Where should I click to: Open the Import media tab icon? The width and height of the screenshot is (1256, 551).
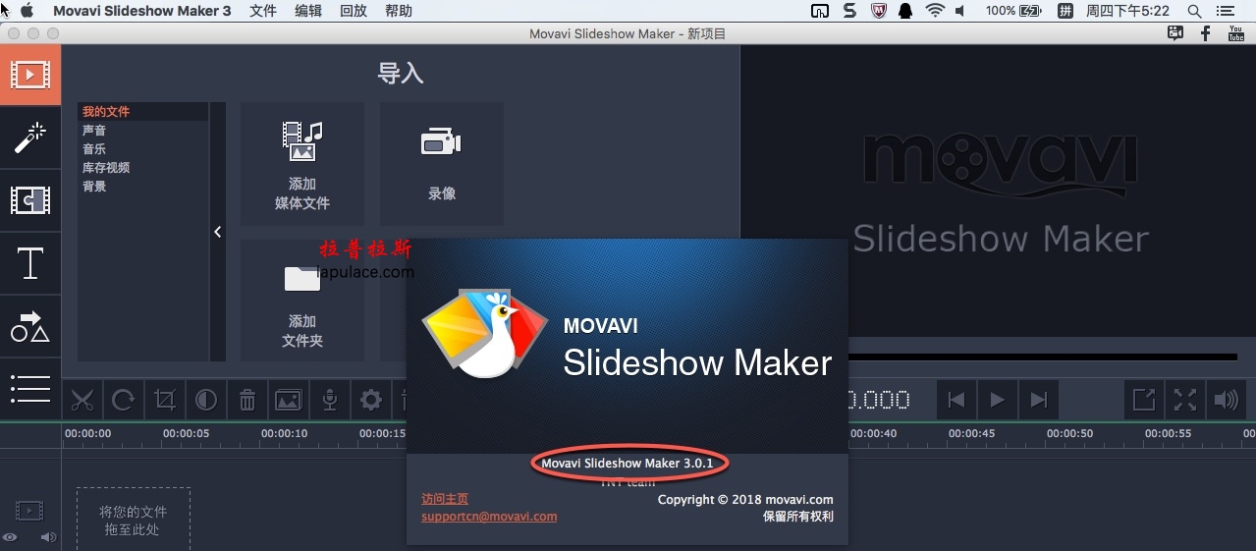[x=30, y=75]
